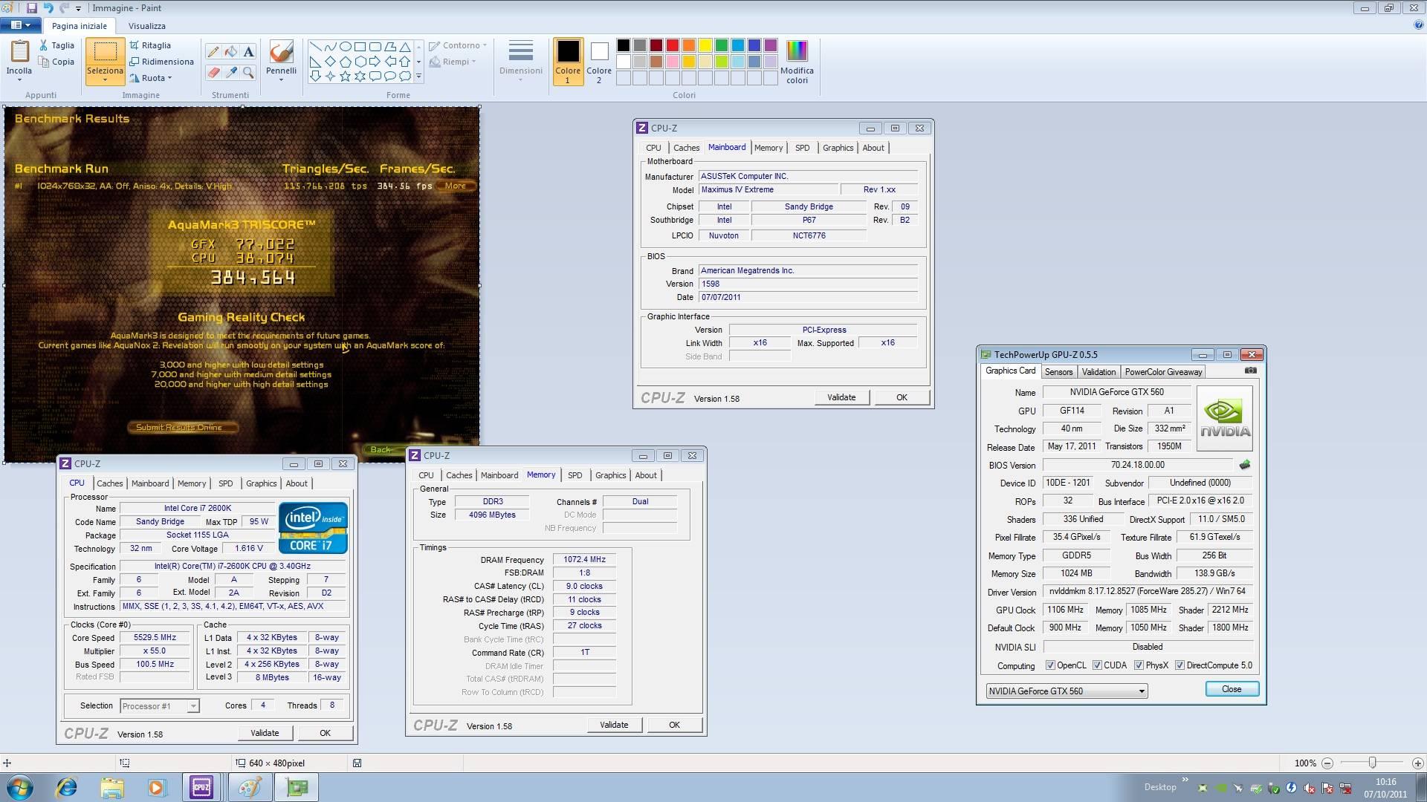
Task: Open Internet Explorer from taskbar
Action: click(67, 787)
